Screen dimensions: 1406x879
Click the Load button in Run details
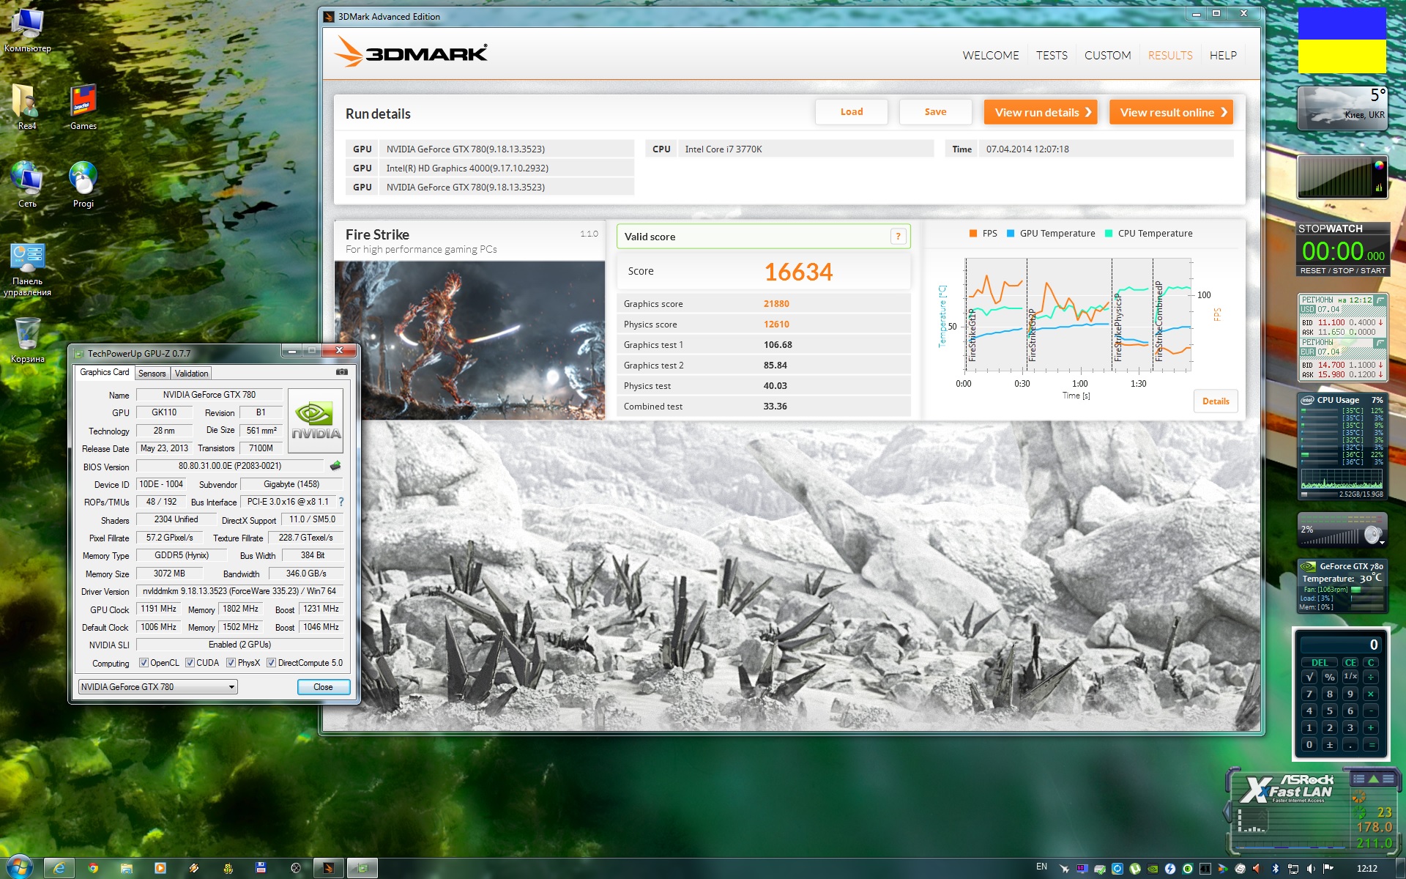852,112
